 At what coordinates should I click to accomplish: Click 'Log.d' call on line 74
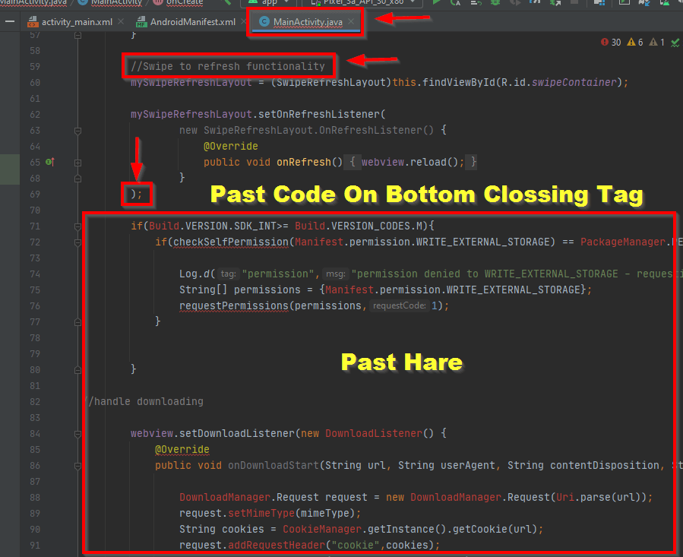(194, 274)
